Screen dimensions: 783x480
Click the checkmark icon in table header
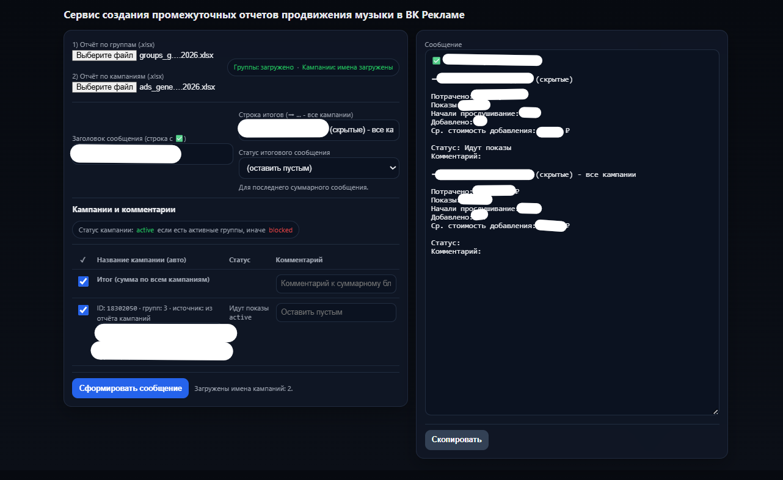tap(83, 260)
